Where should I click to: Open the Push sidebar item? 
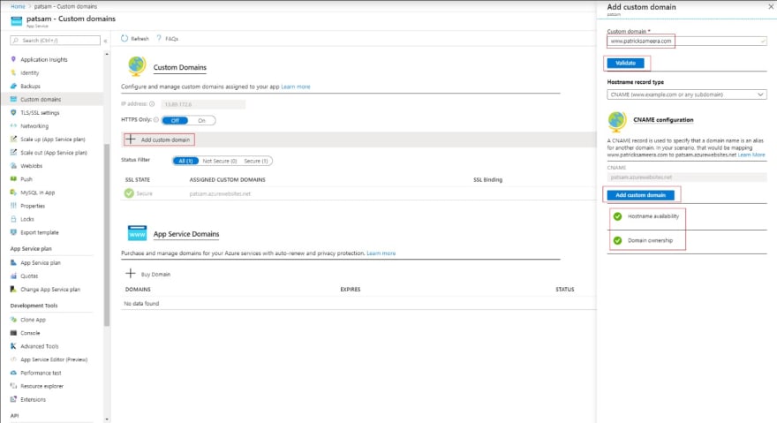tap(26, 179)
